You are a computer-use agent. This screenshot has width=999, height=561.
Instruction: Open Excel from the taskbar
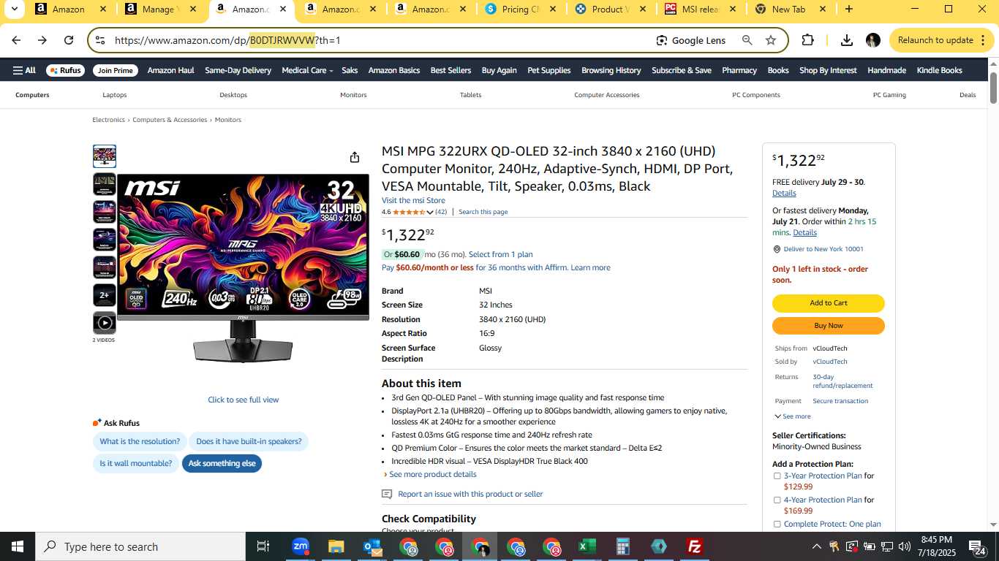pos(587,546)
